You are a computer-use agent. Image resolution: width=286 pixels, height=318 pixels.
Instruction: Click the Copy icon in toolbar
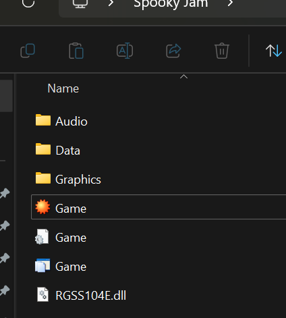click(x=28, y=51)
